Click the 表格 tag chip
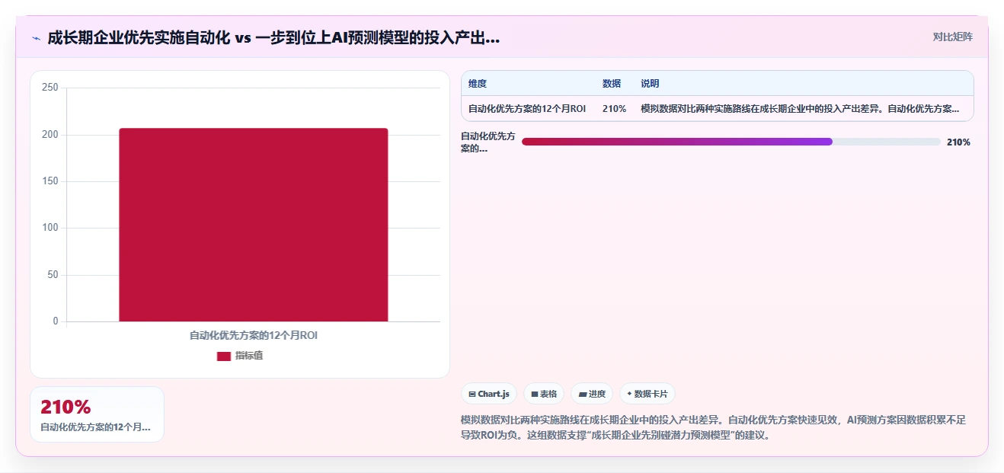Viewport: 1004px width, 473px height. [544, 394]
